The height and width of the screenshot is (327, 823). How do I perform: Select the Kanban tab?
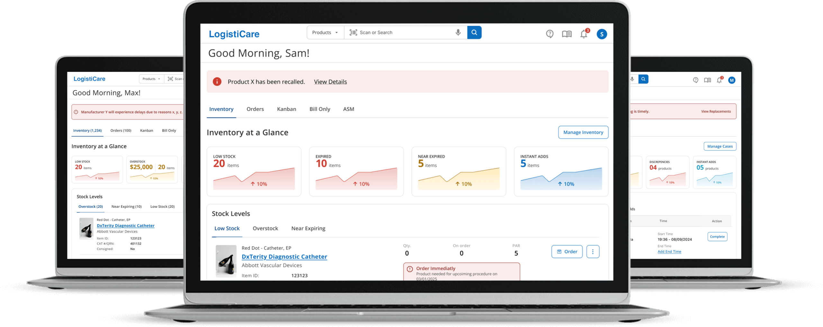click(286, 109)
